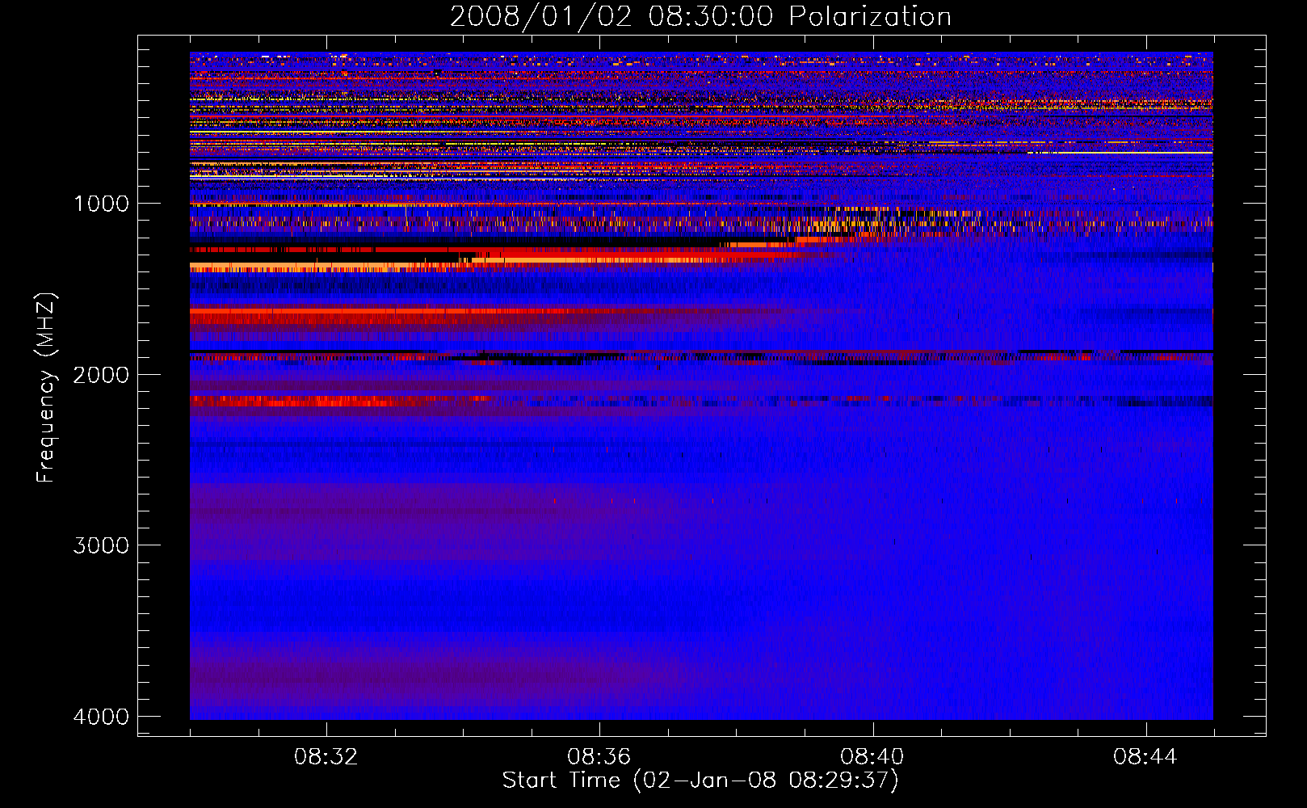1307x808 pixels.
Task: Click the 'Frequency (MHZ)' axis title
Action: coord(46,388)
